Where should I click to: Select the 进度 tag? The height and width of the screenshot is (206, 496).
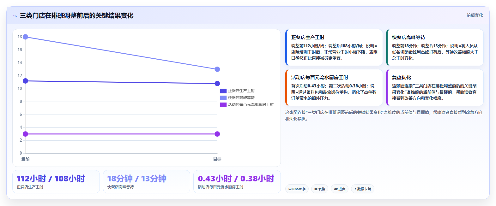click(340, 189)
